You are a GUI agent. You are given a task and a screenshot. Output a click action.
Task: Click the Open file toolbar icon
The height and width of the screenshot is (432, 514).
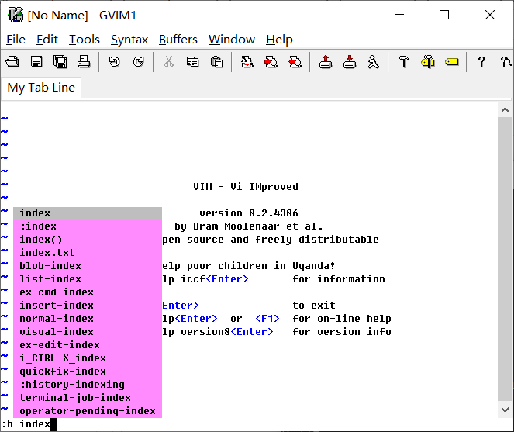(12, 62)
